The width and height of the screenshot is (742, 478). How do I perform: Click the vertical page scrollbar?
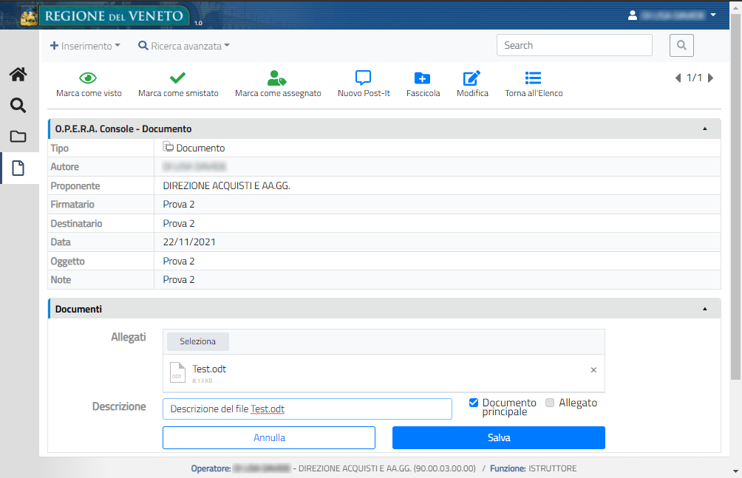click(x=735, y=197)
